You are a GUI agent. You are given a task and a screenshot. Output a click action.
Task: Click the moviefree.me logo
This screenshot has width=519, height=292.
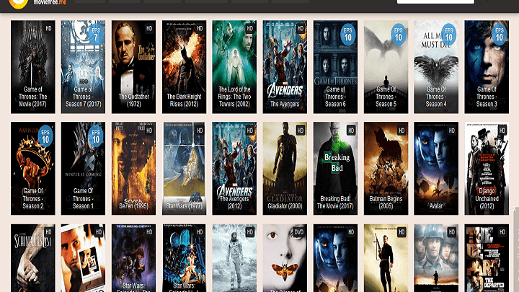[x=37, y=4]
